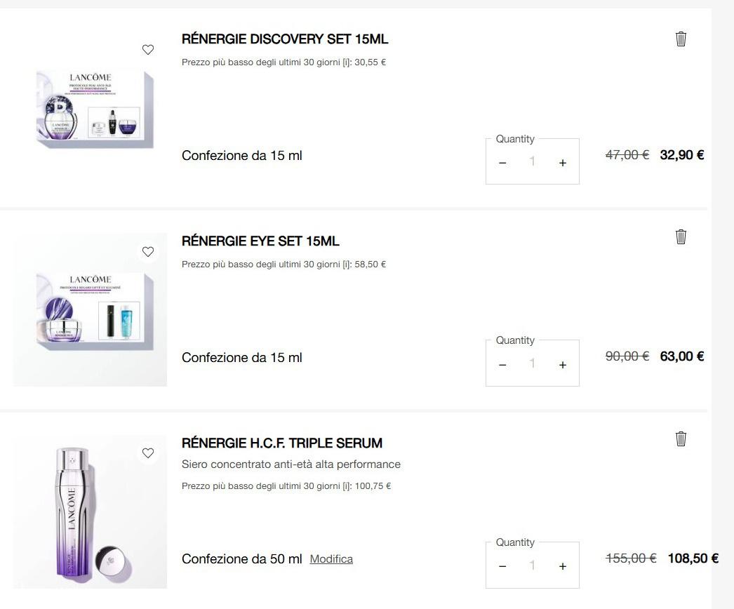Delete Rénergie Discovery Set from cart
734x609 pixels.
681,39
